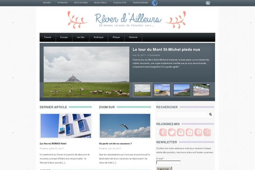Screen dimensions: 255x170
Task: Focus the newsletter E-mail input field
Action: [x=168, y=162]
